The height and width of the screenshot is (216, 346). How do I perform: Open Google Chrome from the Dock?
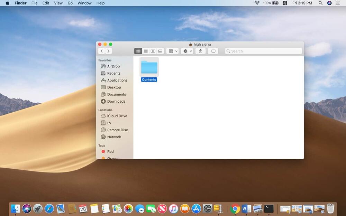235,208
